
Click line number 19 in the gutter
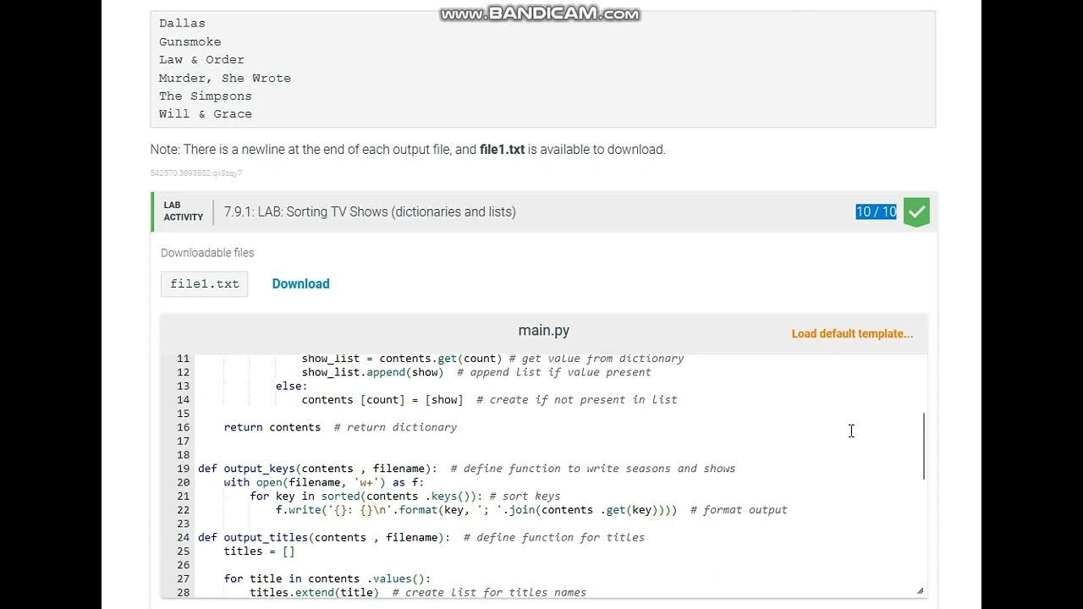[x=183, y=469]
